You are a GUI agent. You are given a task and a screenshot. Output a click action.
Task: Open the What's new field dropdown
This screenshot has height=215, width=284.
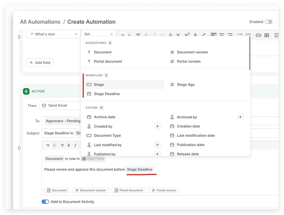pyautogui.click(x=53, y=34)
